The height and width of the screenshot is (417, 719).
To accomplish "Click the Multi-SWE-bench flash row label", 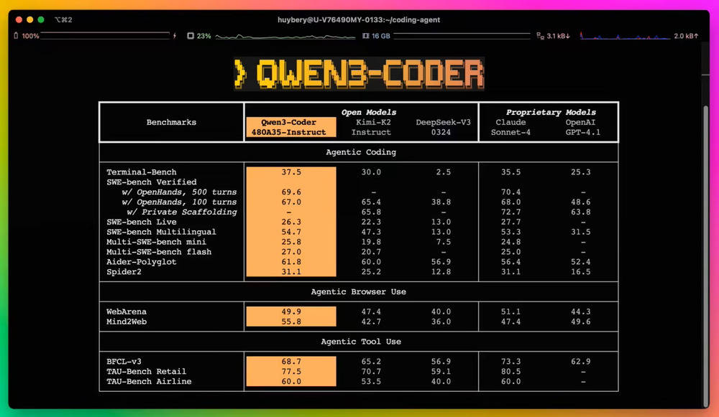I will (159, 252).
